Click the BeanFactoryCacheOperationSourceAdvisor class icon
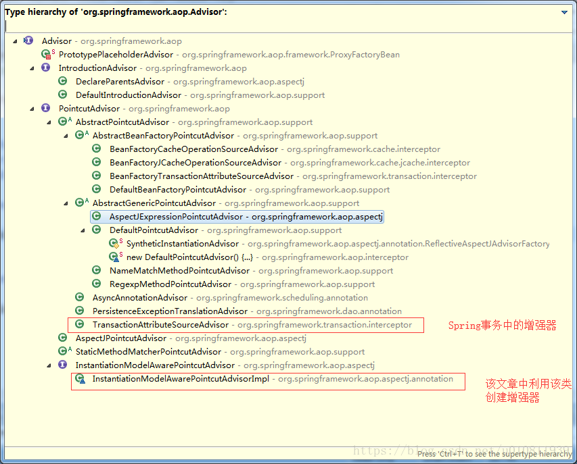The width and height of the screenshot is (577, 464). pos(97,148)
